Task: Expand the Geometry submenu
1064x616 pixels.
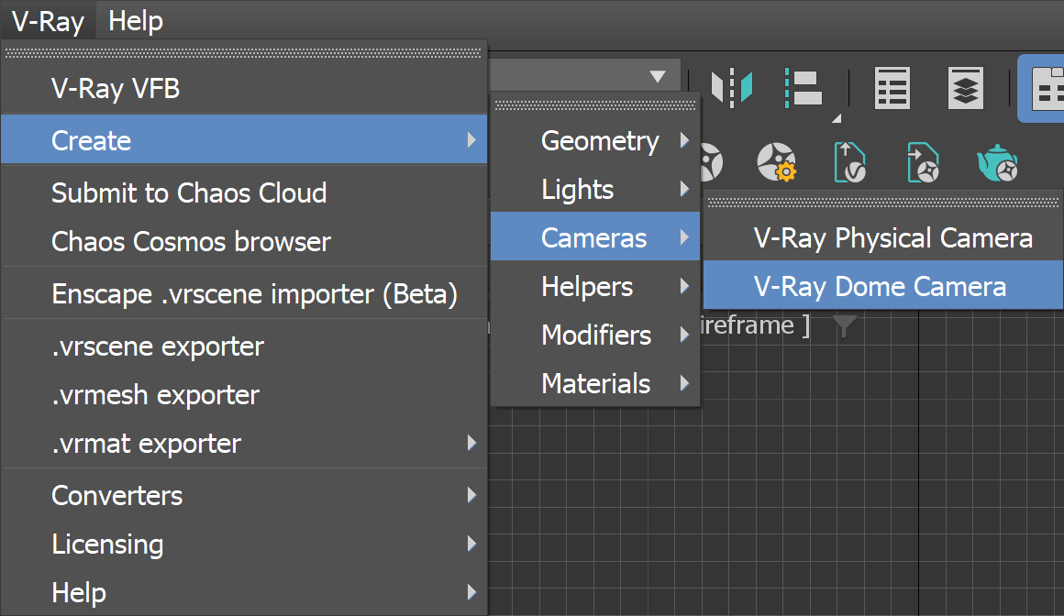Action: click(x=595, y=140)
